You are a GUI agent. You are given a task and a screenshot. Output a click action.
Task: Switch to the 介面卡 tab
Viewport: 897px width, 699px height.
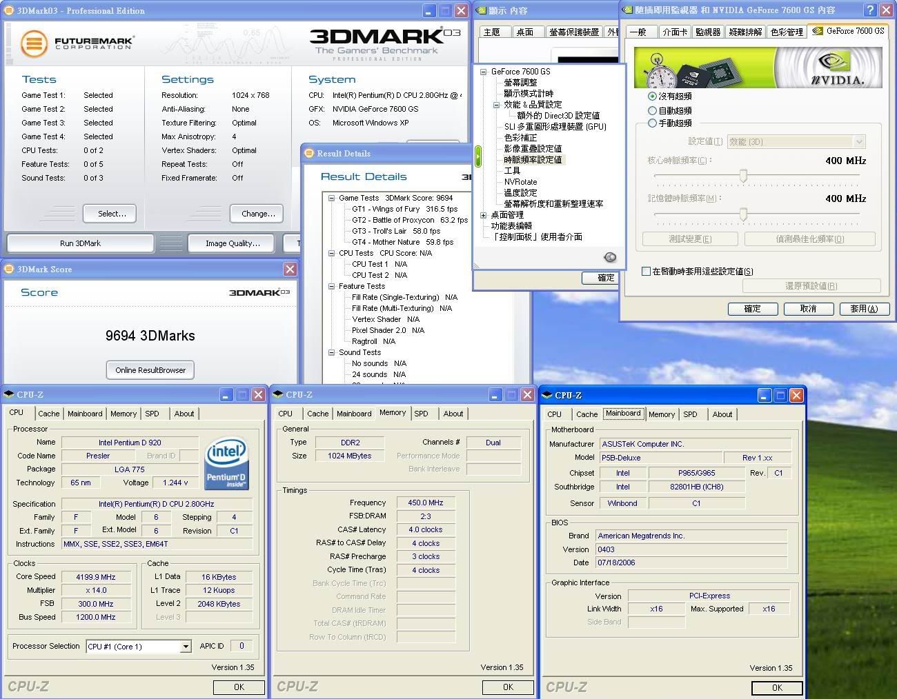675,32
